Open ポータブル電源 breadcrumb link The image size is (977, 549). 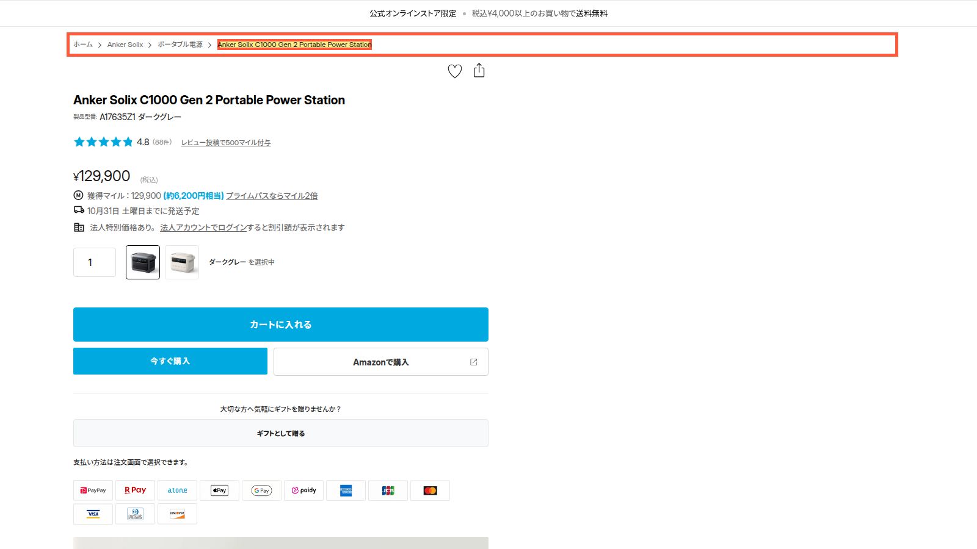click(x=180, y=45)
